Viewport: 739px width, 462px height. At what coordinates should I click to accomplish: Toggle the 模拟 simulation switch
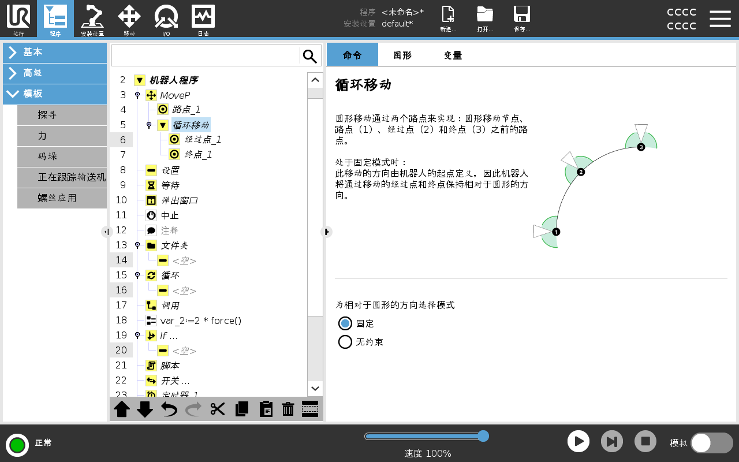[x=711, y=443]
